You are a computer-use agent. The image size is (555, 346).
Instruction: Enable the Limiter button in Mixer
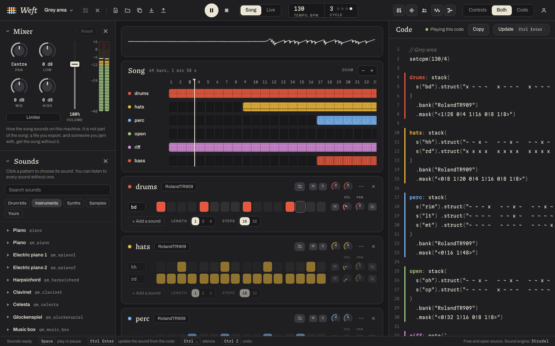click(33, 117)
